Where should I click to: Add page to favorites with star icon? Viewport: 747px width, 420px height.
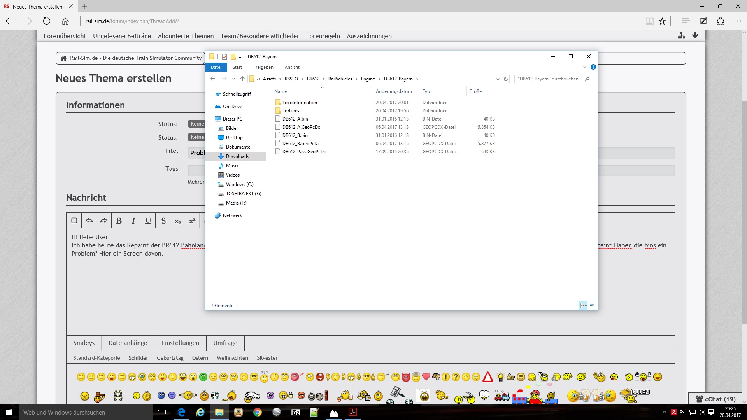click(x=662, y=21)
